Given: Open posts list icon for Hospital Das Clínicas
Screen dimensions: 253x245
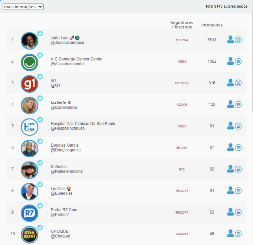Looking at the screenshot, I should tap(238, 126).
